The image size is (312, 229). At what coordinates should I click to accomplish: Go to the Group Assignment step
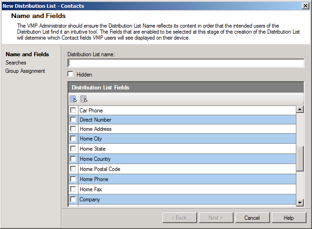coord(25,71)
